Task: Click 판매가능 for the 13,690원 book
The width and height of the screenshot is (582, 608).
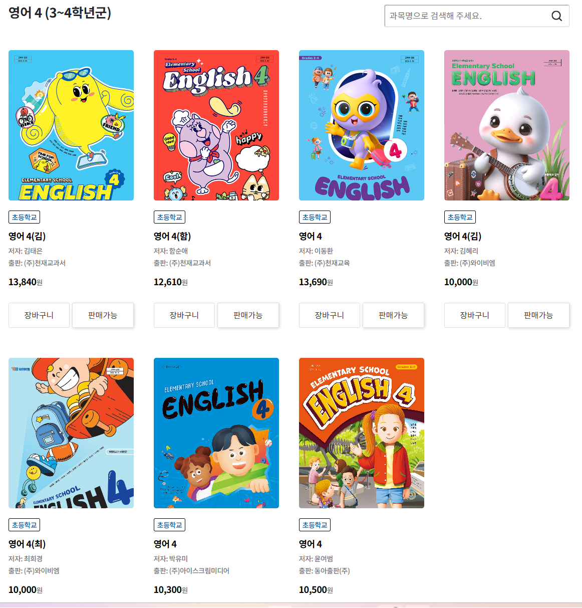Action: point(393,315)
